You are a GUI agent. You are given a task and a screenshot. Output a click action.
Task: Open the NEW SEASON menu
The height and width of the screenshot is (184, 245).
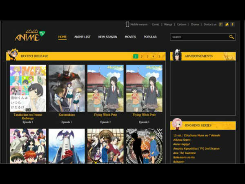(108, 37)
